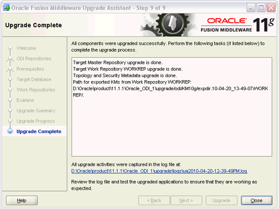279x209 pixels.
Task: Select the Prerequisites step
Action: [30, 69]
